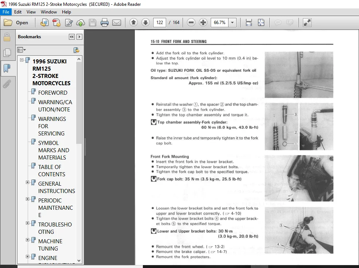Open the Window menu
The image size is (359, 268).
(x=49, y=12)
